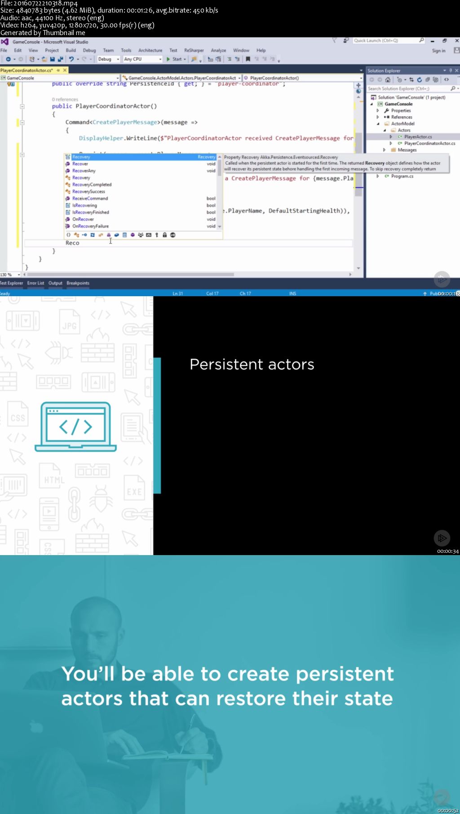Click the Redo toolbar icon
This screenshot has height=814, width=460.
(x=84, y=59)
